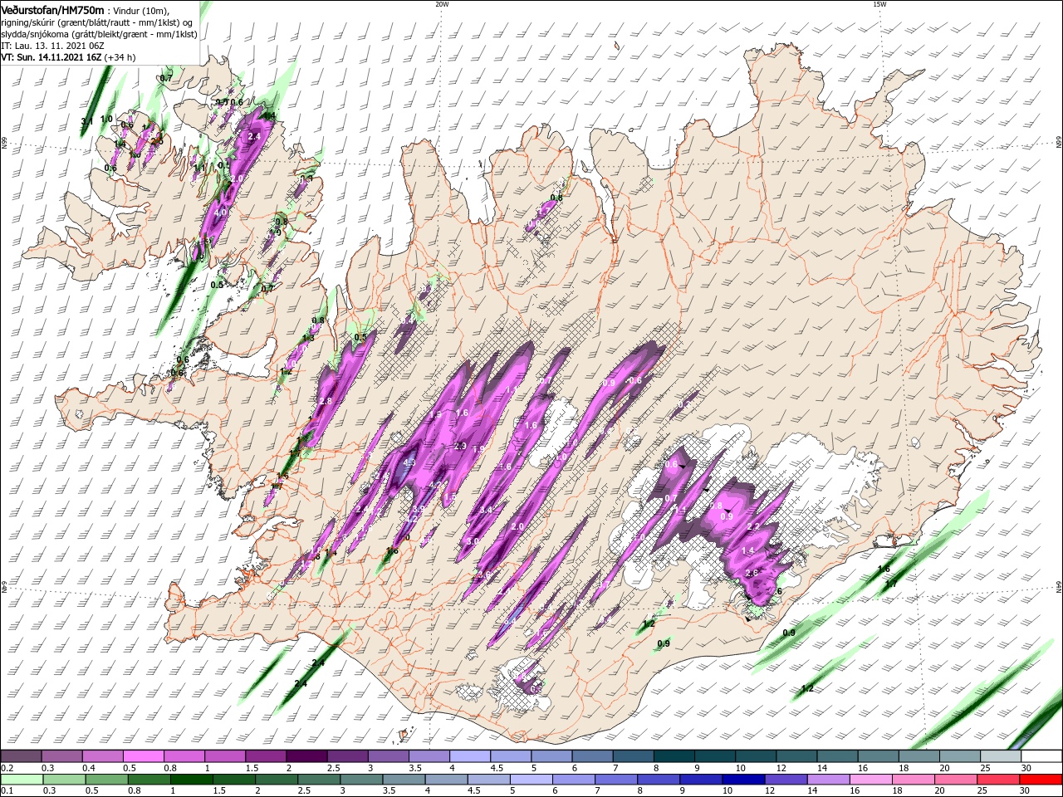Select dark teal upper legend swatch 8
The image size is (1063, 797).
[673, 756]
